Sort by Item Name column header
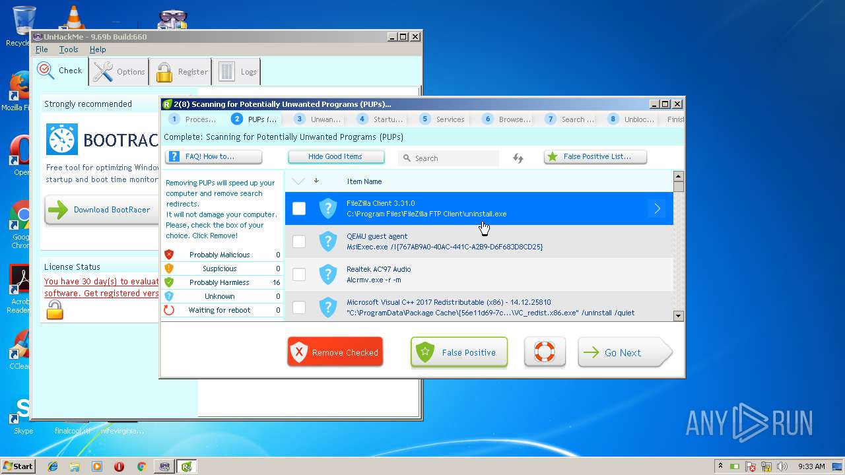Image resolution: width=845 pixels, height=475 pixels. click(x=364, y=181)
